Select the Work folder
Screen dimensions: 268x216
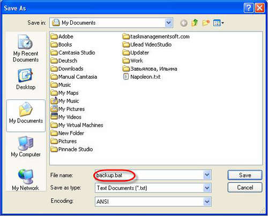click(x=133, y=61)
